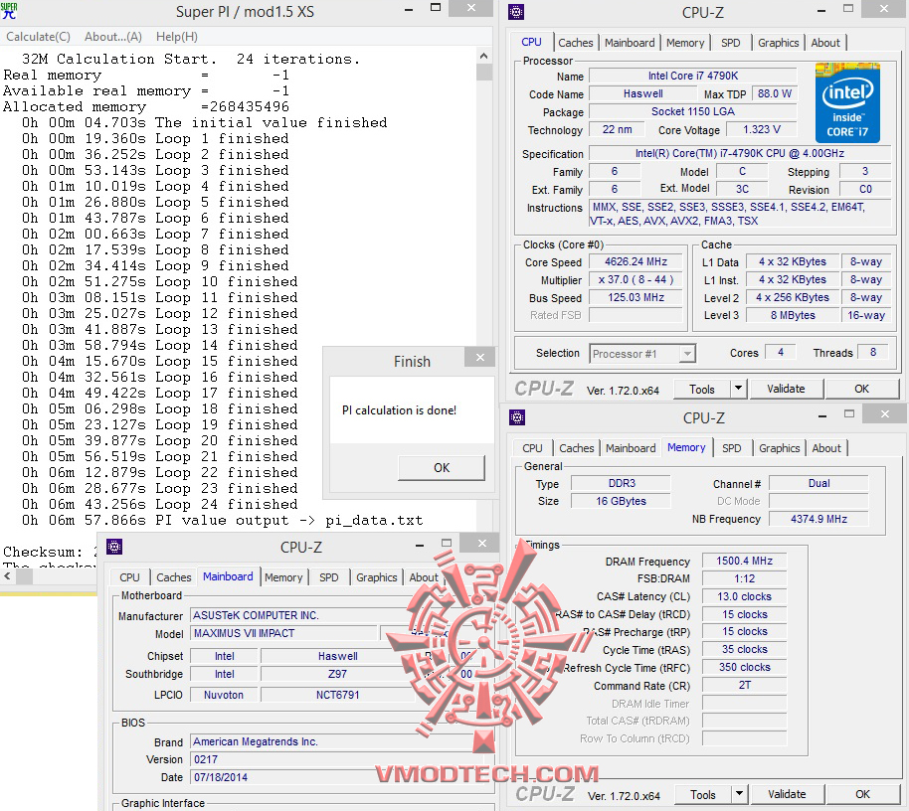Maximize the Super PI window
The image size is (909, 811).
[436, 8]
